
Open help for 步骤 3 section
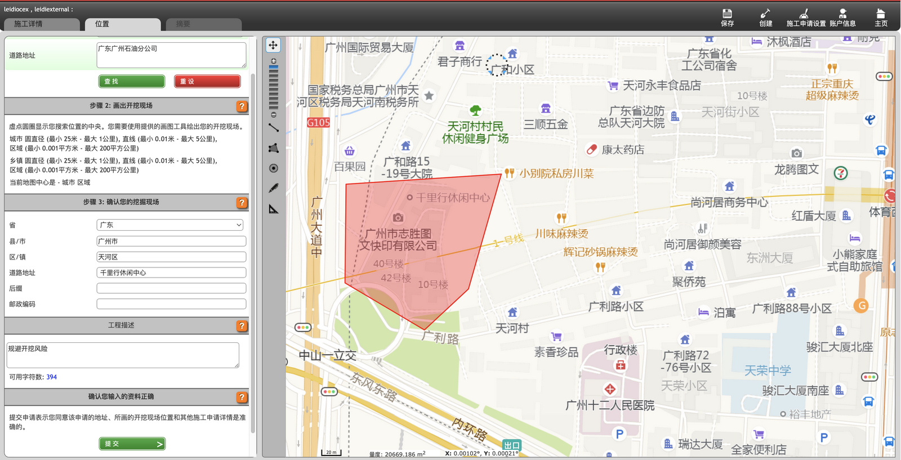click(242, 202)
